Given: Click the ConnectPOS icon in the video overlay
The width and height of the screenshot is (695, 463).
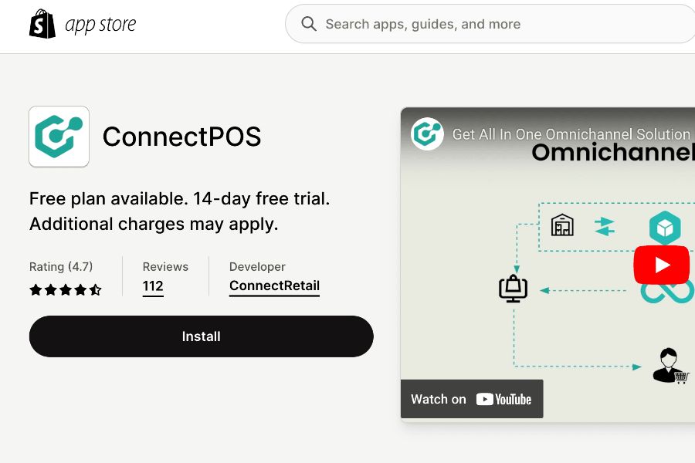Looking at the screenshot, I should pyautogui.click(x=426, y=133).
